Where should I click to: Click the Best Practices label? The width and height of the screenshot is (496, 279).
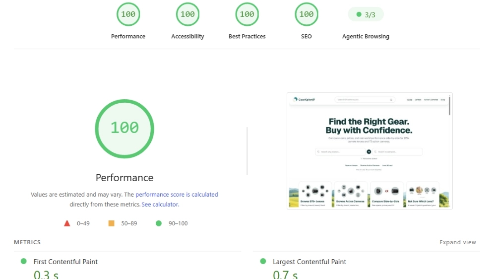pyautogui.click(x=247, y=36)
